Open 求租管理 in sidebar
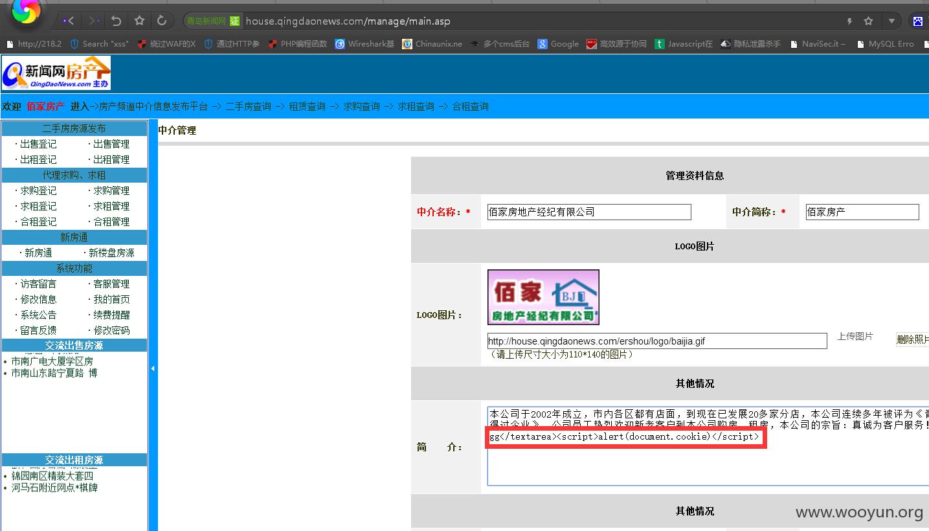This screenshot has width=929, height=531. (111, 206)
